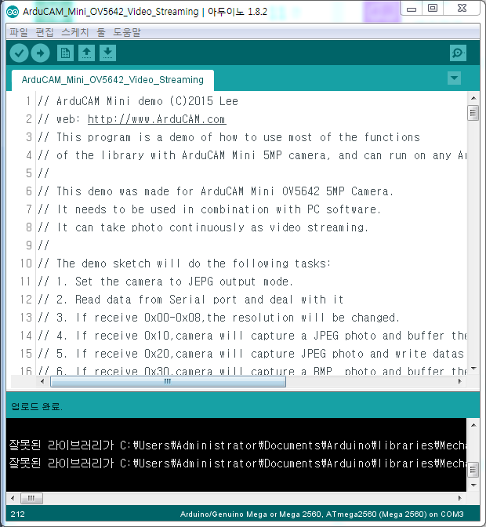486x527 pixels.
Task: Open the 툴 menu
Action: (101, 32)
